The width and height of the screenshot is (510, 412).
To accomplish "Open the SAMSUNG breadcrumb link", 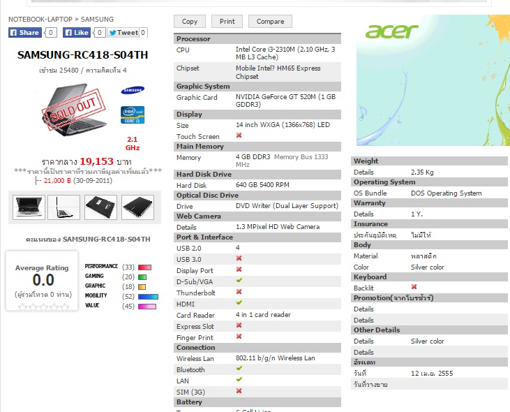I will click(x=97, y=19).
